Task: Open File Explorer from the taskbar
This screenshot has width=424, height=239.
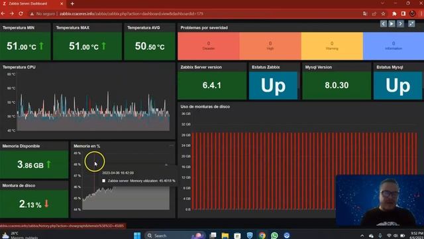Action: click(x=225, y=236)
